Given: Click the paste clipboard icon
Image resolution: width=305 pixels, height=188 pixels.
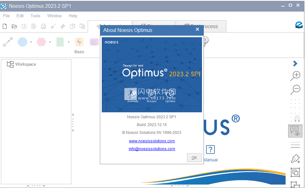Looking at the screenshot, I should pos(82,26).
